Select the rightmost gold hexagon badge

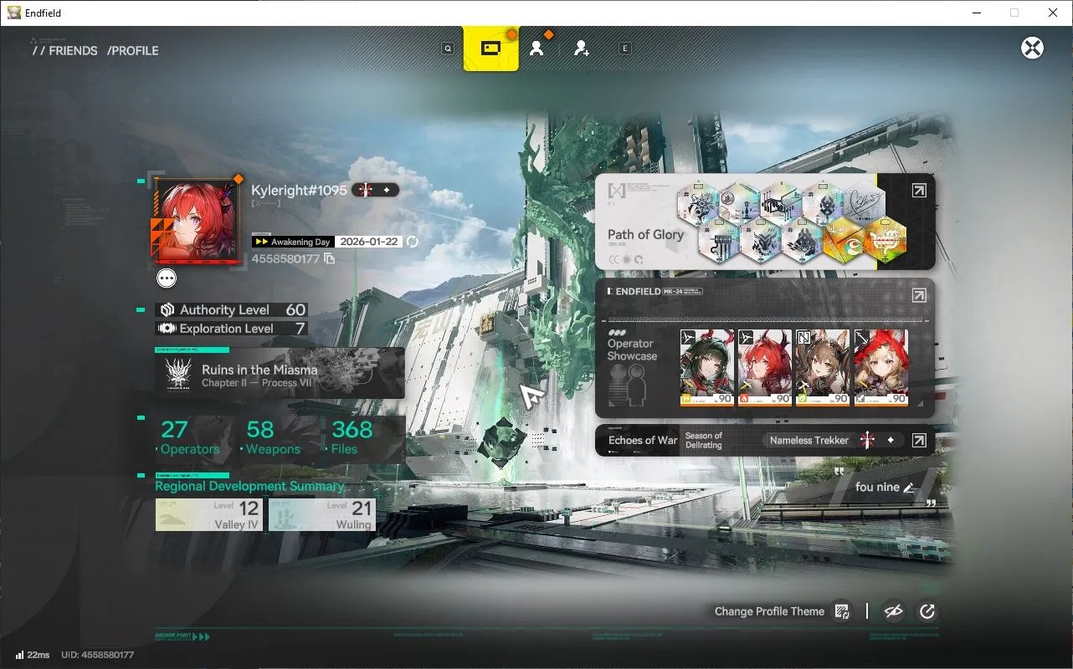tap(886, 240)
